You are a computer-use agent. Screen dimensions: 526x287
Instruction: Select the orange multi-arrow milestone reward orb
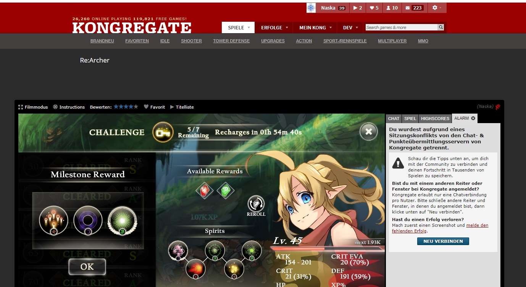[x=54, y=220]
